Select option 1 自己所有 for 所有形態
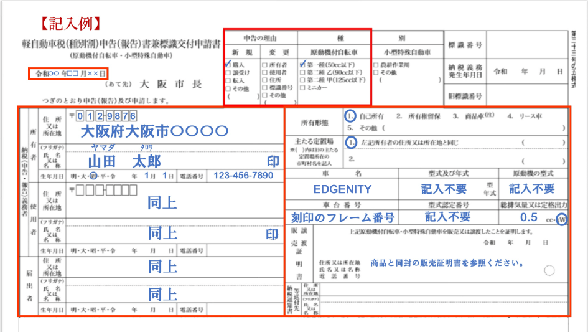Viewport: 588px width, 332px height. (352, 116)
